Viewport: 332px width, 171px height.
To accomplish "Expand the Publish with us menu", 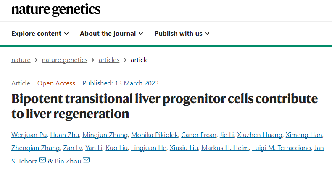I will pyautogui.click(x=182, y=34).
